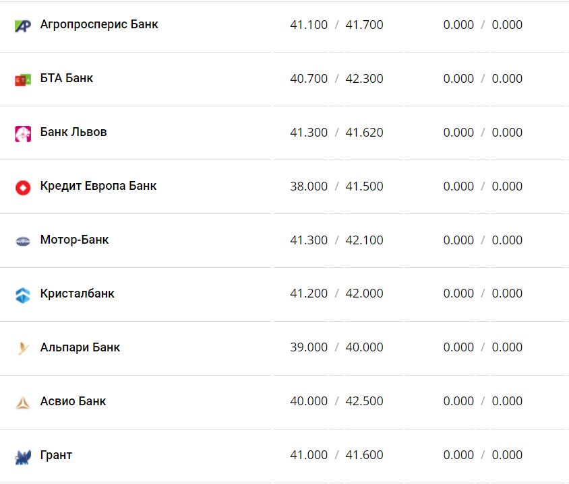Open the БТА Банк name link
The width and height of the screenshot is (569, 484).
pyautogui.click(x=67, y=78)
